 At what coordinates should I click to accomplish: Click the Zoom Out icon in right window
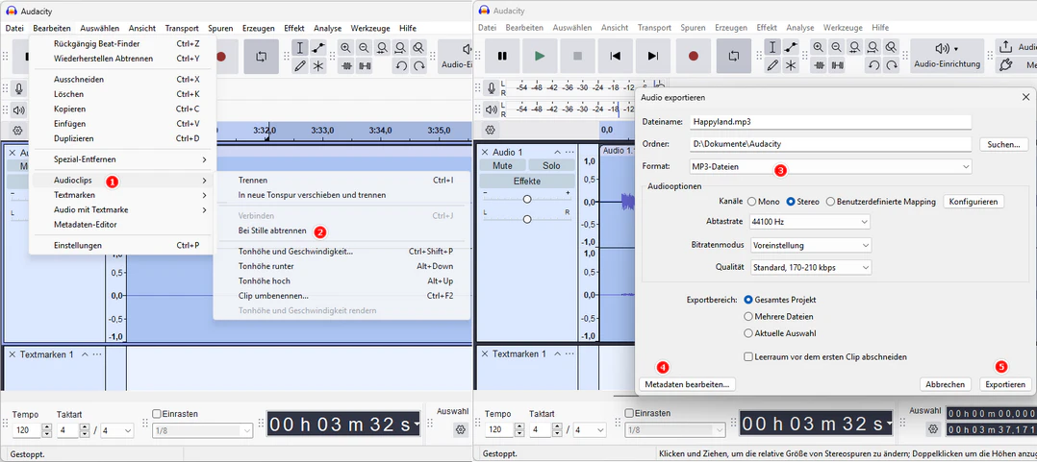click(x=837, y=47)
